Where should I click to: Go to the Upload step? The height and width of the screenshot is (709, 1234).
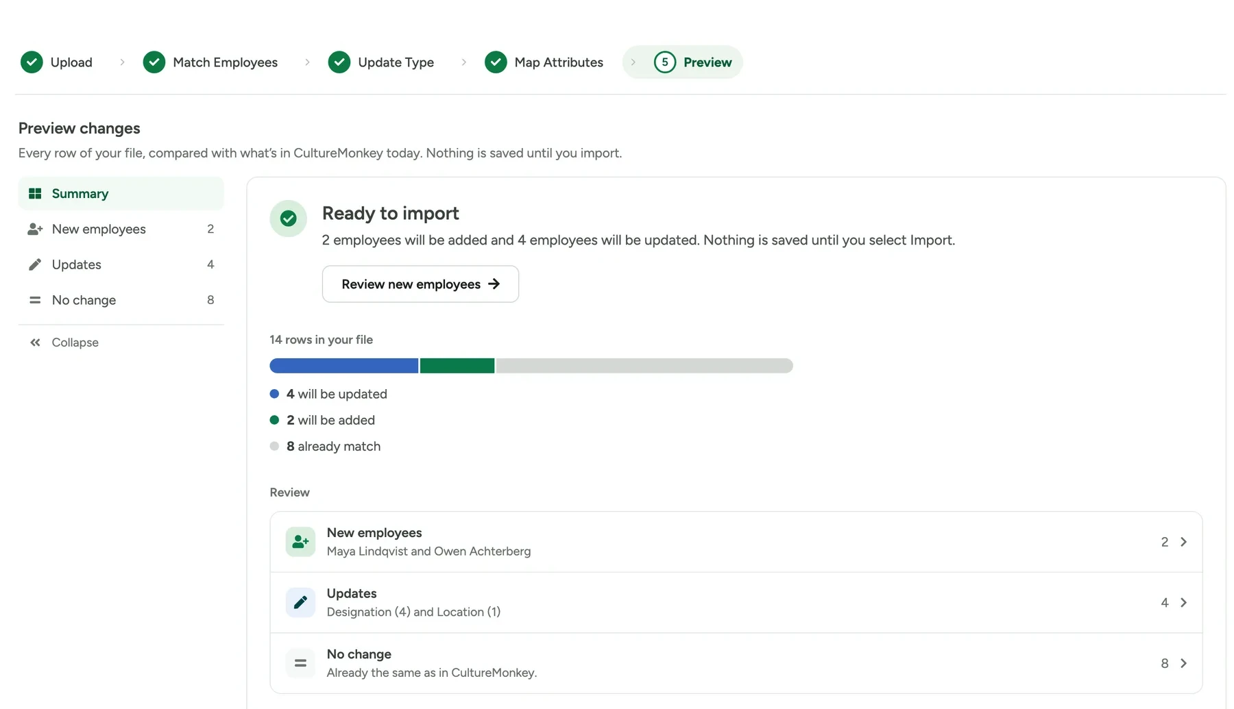[57, 62]
